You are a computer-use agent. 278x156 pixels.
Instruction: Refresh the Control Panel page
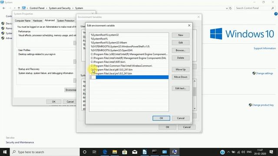pos(230,8)
